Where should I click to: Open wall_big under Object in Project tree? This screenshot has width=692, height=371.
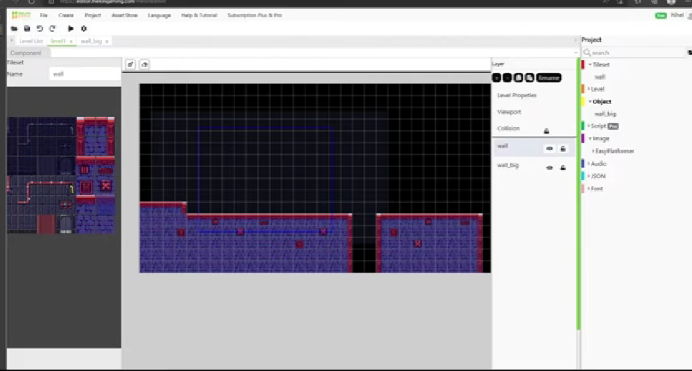click(605, 114)
